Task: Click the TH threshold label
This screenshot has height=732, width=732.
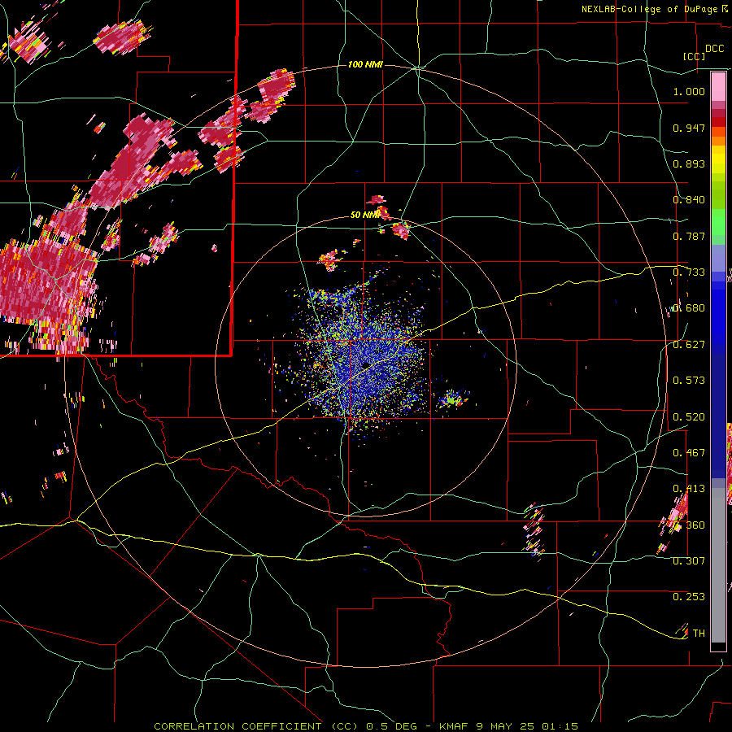Action: 699,634
